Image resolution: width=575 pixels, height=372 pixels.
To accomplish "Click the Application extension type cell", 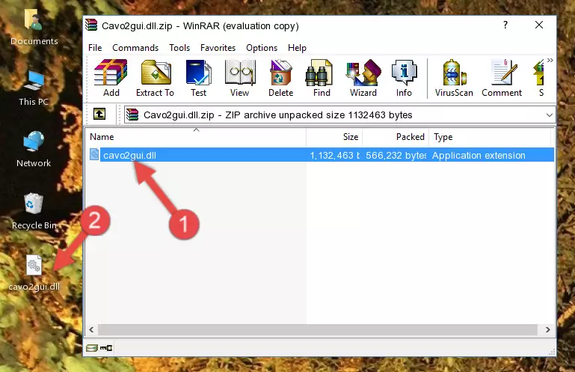I will coord(479,156).
